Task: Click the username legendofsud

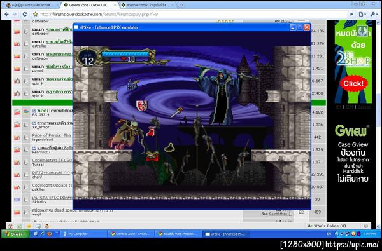Action: 43,140
